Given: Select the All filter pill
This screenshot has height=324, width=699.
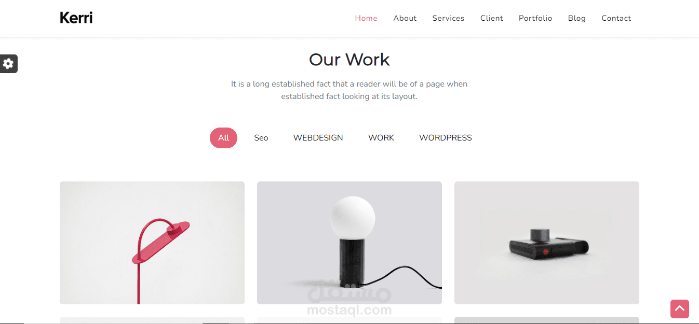Looking at the screenshot, I should [x=223, y=138].
